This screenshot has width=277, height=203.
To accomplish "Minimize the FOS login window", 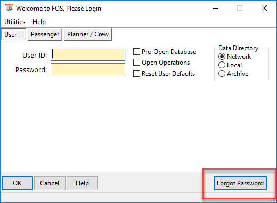I will [216, 8].
